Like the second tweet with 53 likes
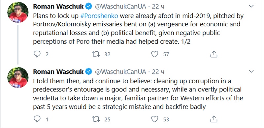Image resolution: width=264 pixels, height=128 pixels. tap(154, 119)
